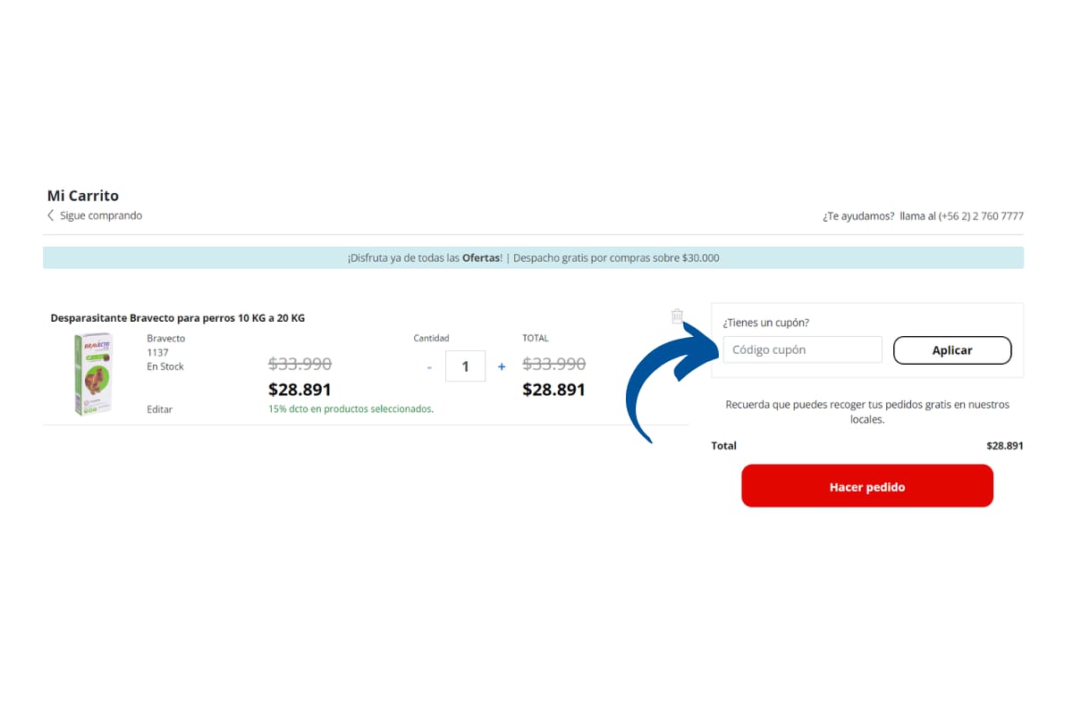Image resolution: width=1073 pixels, height=715 pixels.
Task: Select the Recuerda que puedes recoger text
Action: point(867,412)
